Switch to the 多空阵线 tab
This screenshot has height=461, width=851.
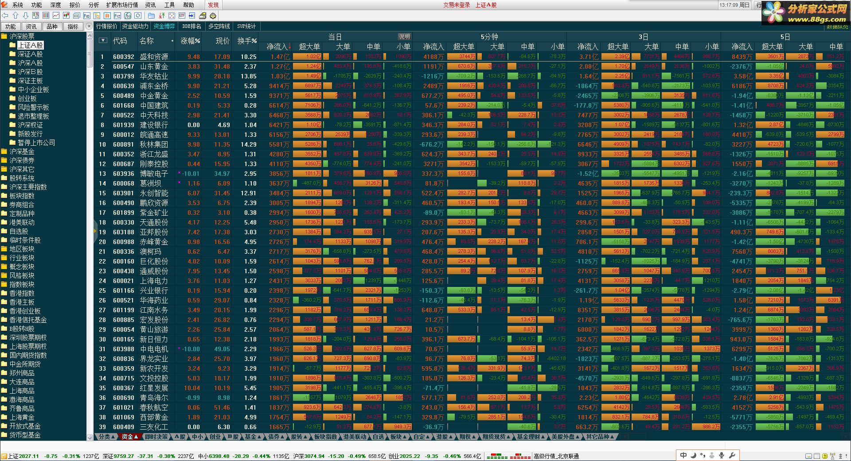point(219,27)
